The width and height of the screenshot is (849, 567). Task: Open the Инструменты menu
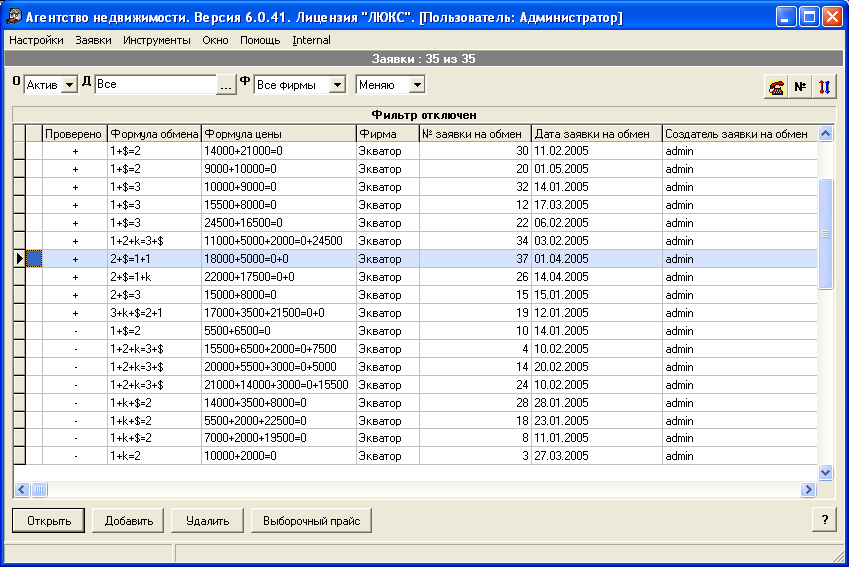[156, 40]
